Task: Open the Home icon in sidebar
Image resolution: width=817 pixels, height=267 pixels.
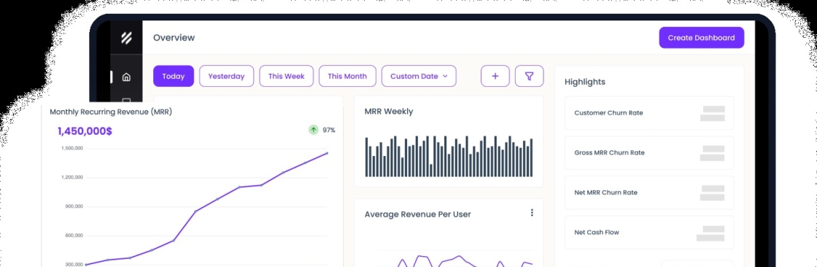Action: 126,77
